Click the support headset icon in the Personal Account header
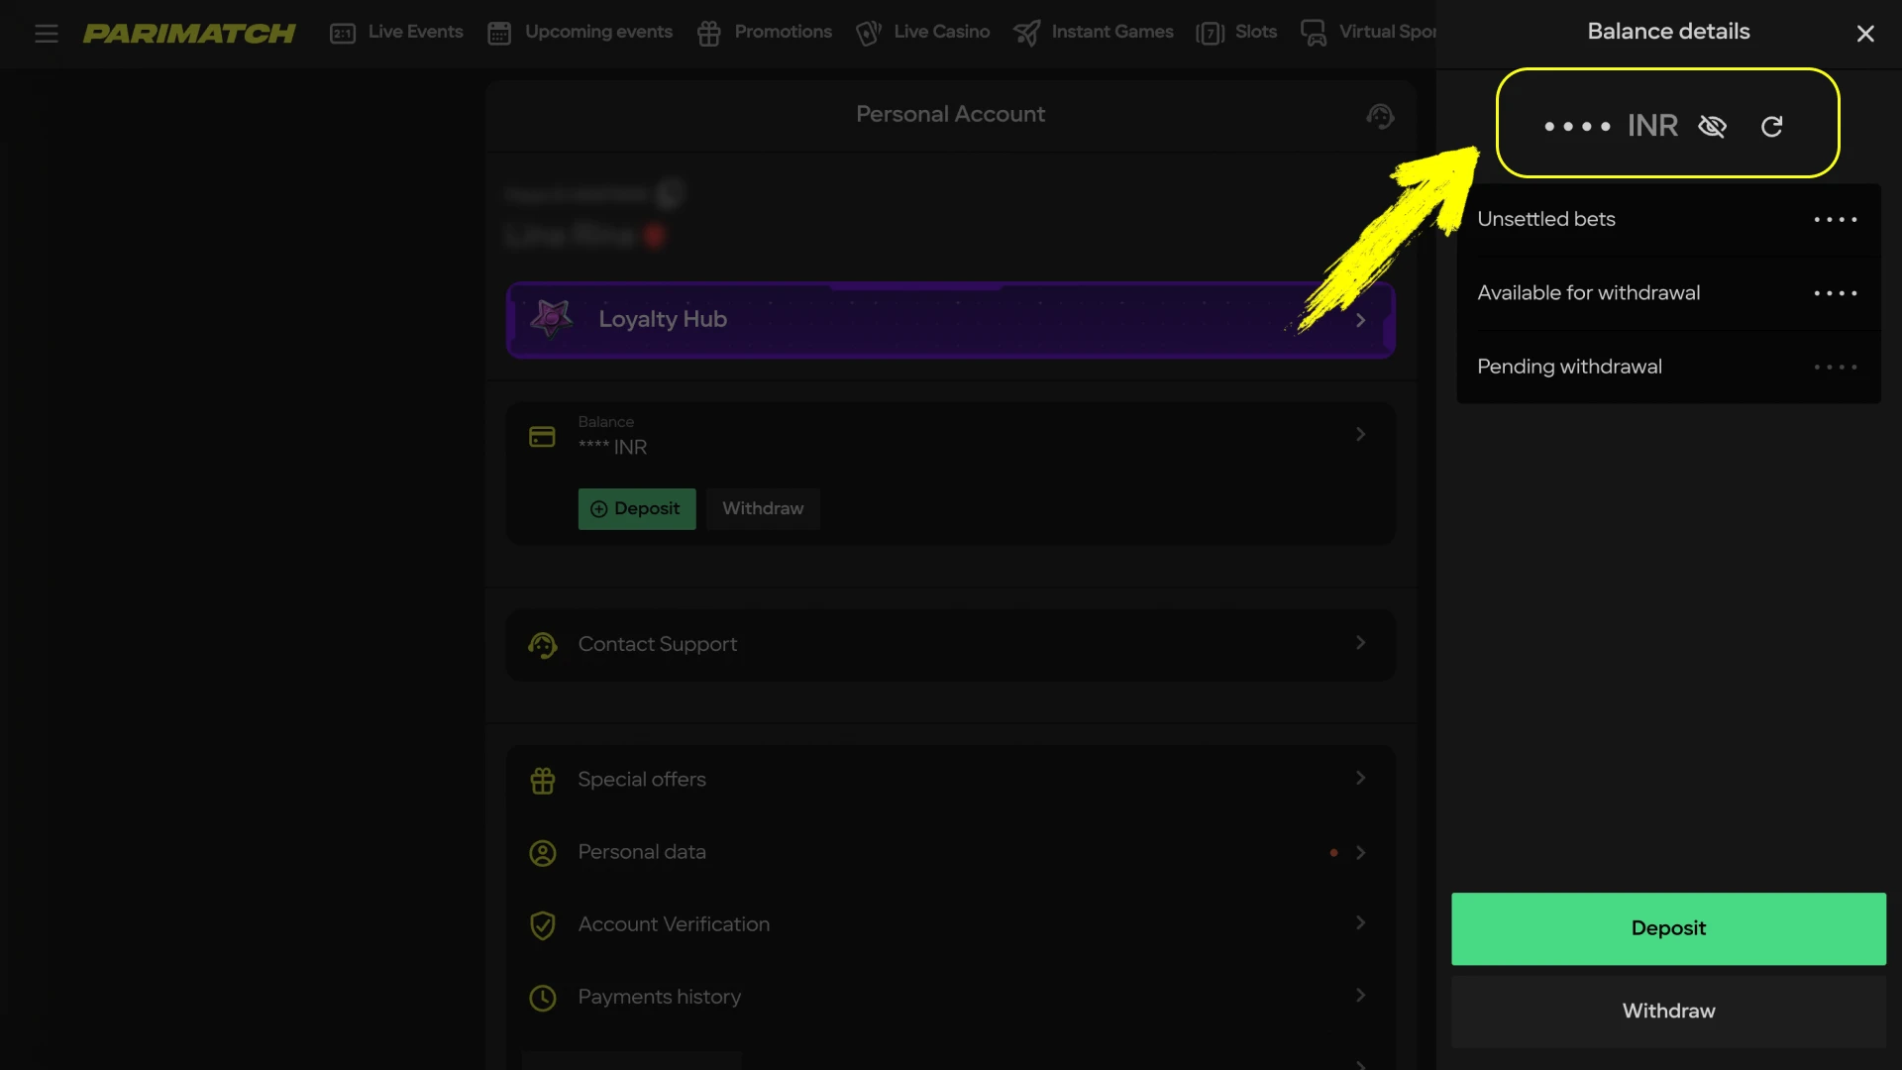 point(1380,116)
